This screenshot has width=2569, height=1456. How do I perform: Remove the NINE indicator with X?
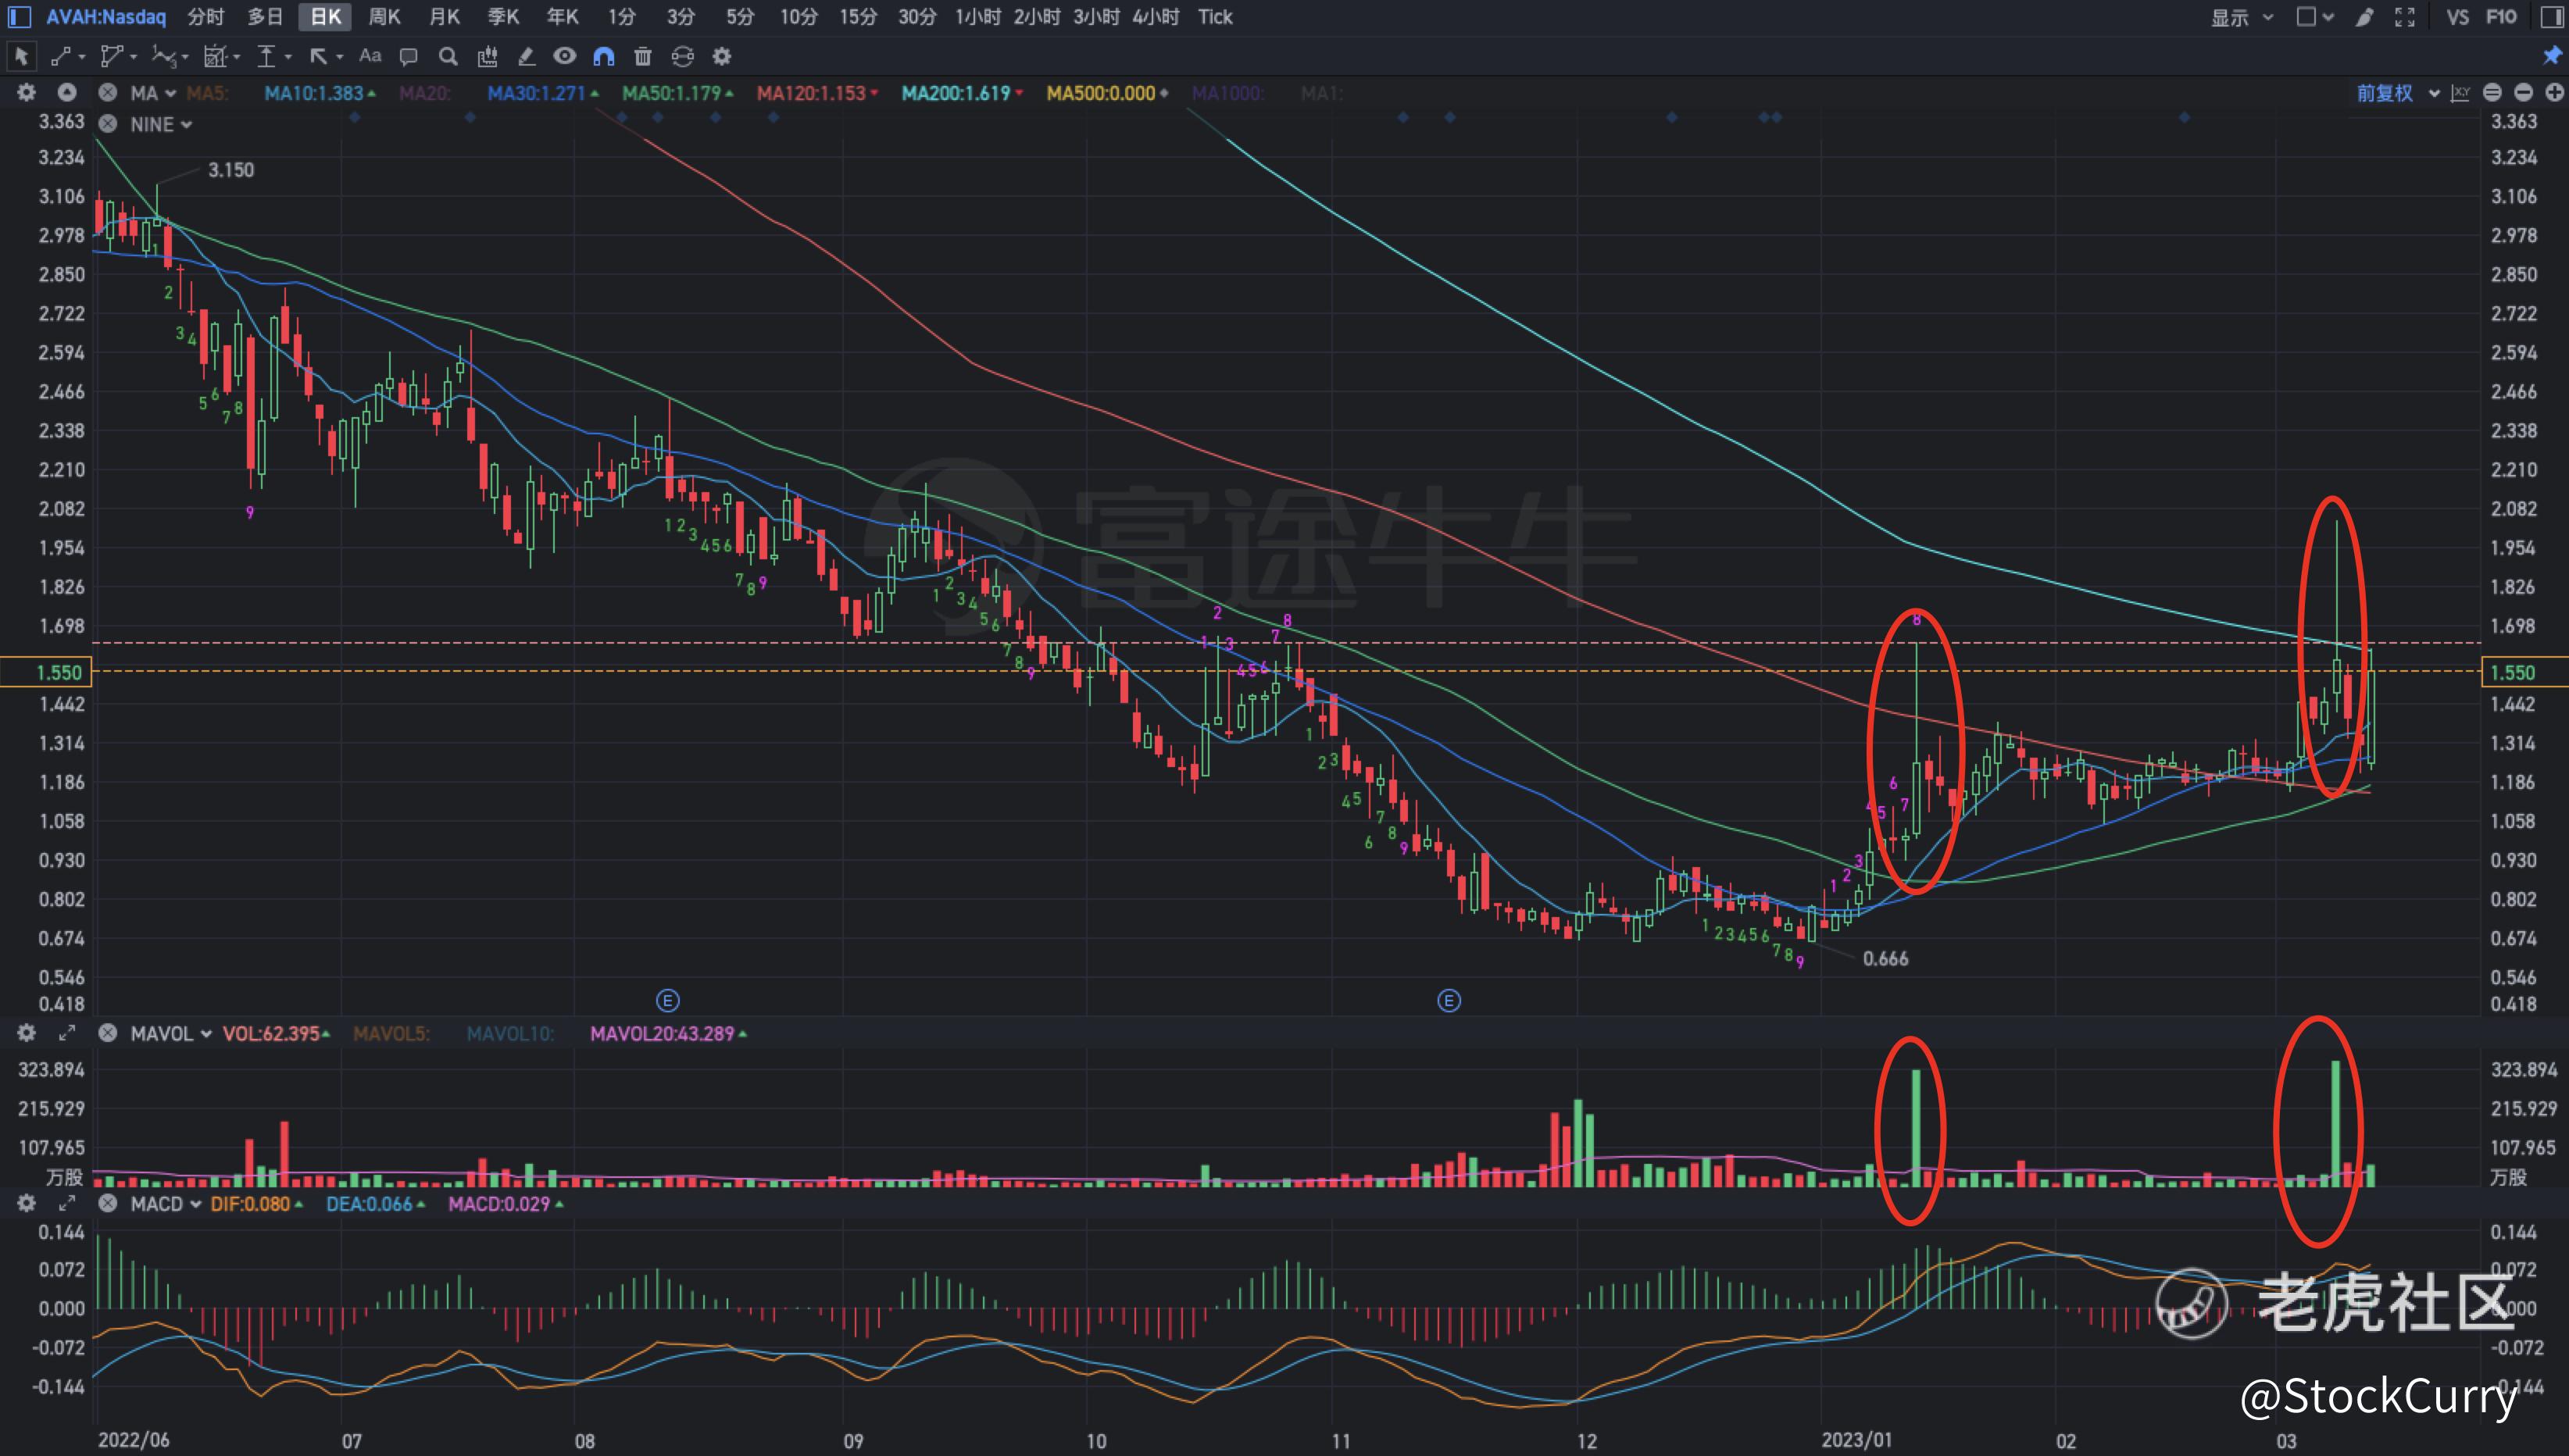(108, 124)
